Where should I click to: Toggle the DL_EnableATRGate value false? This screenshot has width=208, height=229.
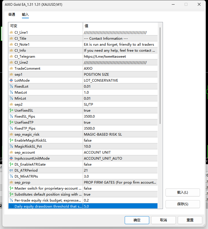click(x=120, y=164)
